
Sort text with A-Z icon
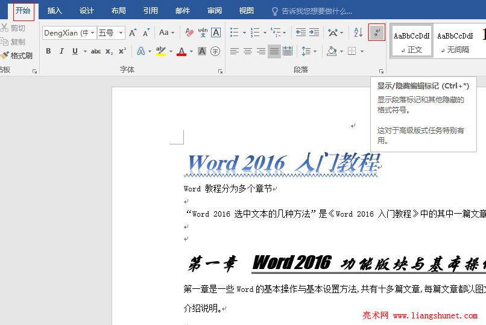click(358, 32)
